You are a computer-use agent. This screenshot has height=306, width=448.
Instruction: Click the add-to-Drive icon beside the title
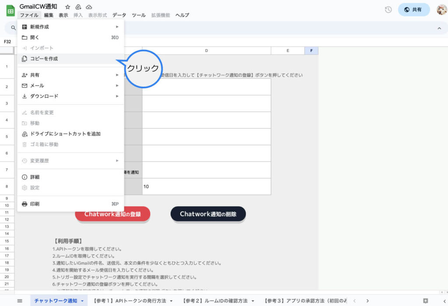[78, 7]
